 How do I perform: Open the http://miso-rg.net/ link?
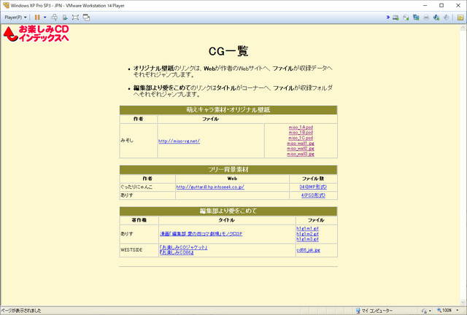pos(179,141)
